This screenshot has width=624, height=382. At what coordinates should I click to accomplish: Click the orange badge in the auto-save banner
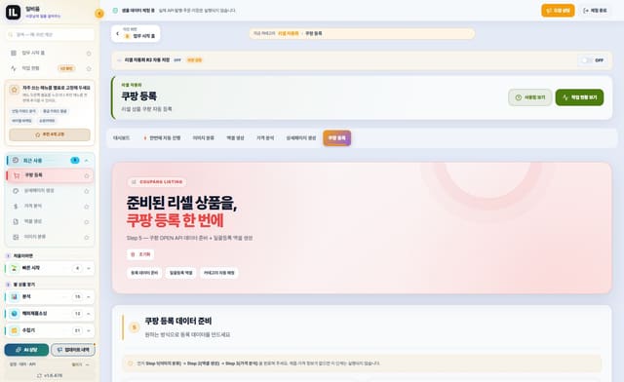(195, 60)
